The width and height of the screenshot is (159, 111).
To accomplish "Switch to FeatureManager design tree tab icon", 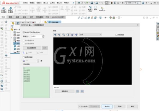I will click(13, 23).
